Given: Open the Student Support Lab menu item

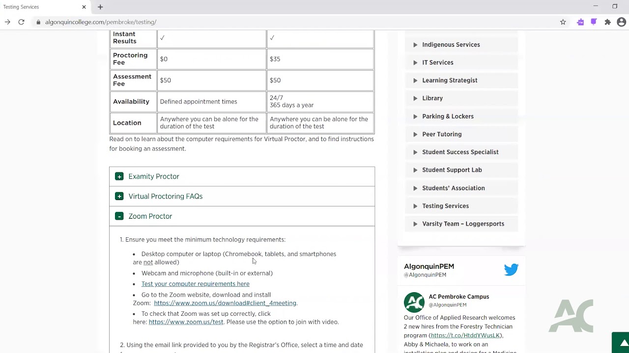Looking at the screenshot, I should [452, 170].
